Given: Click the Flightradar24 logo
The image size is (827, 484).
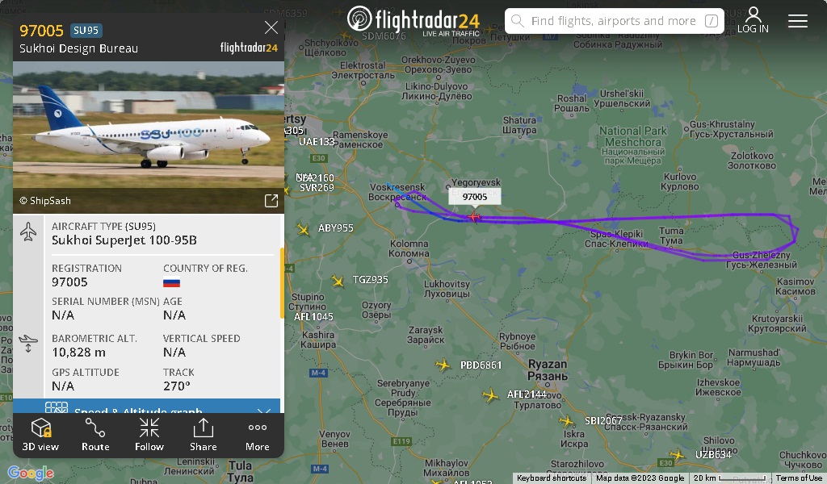Looking at the screenshot, I should (413, 20).
